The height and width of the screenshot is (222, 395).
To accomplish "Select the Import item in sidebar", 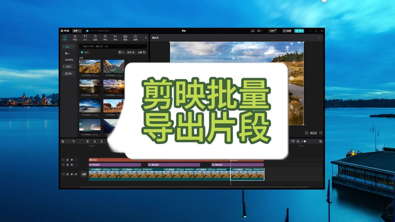I will click(67, 53).
